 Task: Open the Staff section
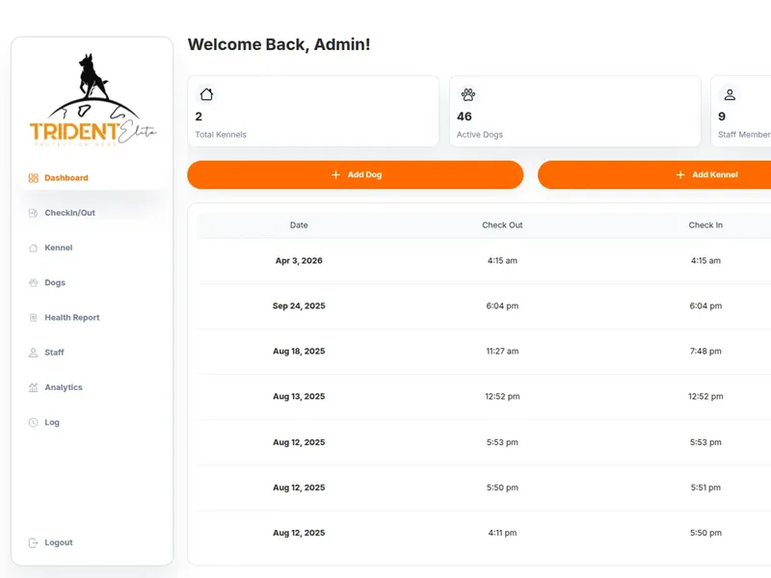[x=54, y=353]
